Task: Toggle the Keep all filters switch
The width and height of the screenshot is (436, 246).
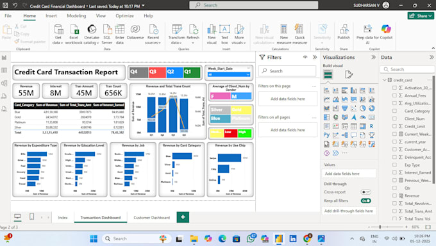Action: (x=365, y=201)
